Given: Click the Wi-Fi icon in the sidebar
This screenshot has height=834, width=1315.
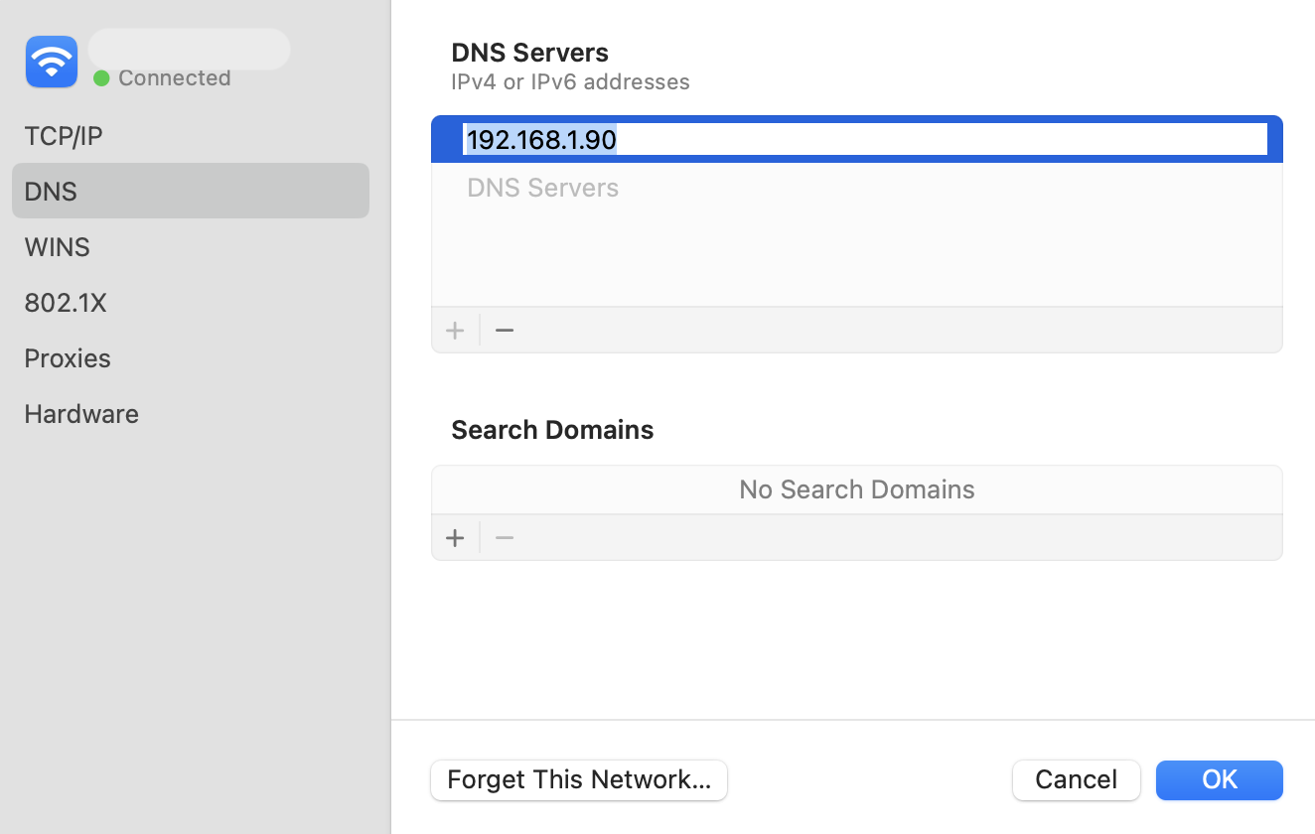Looking at the screenshot, I should [x=51, y=61].
